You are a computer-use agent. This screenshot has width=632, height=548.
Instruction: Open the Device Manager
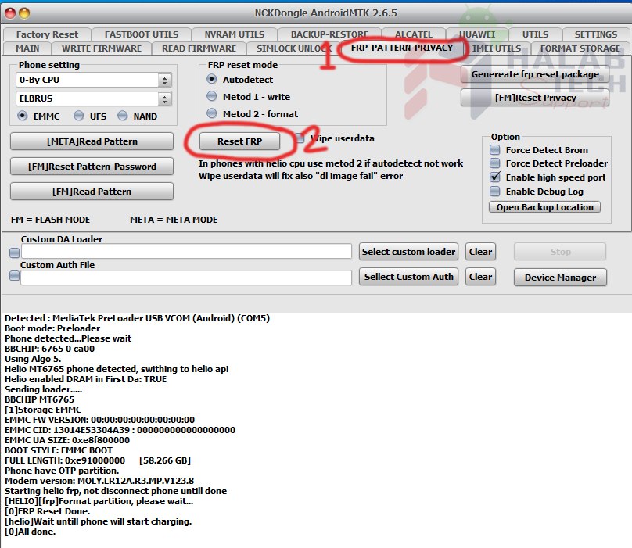point(560,278)
